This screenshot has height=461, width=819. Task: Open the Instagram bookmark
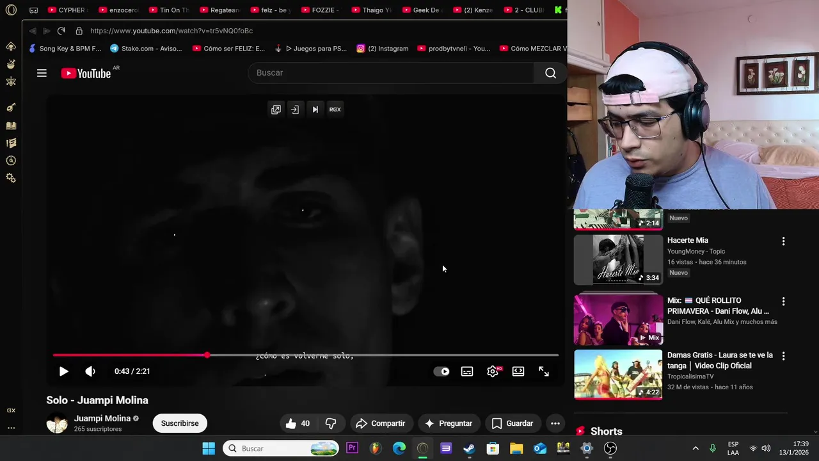coord(383,48)
